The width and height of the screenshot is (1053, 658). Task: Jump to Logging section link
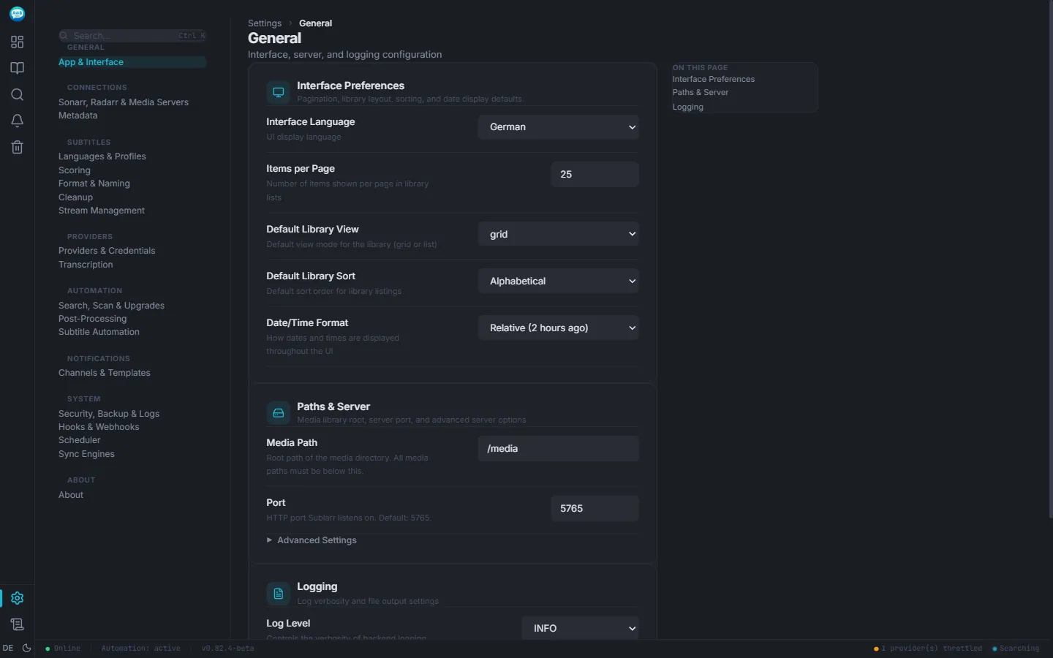pyautogui.click(x=688, y=107)
